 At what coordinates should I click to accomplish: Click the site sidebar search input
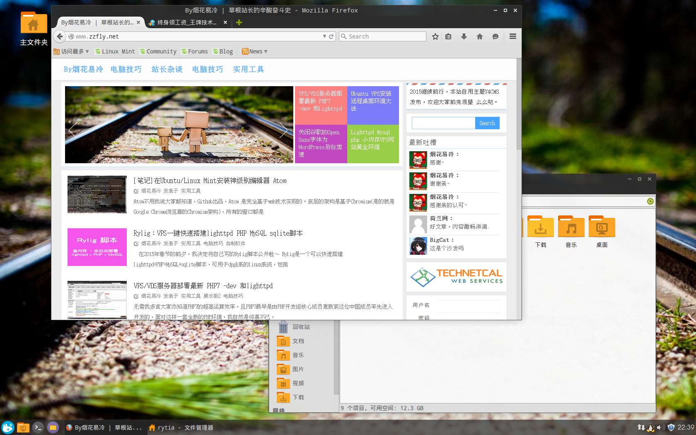tap(443, 123)
